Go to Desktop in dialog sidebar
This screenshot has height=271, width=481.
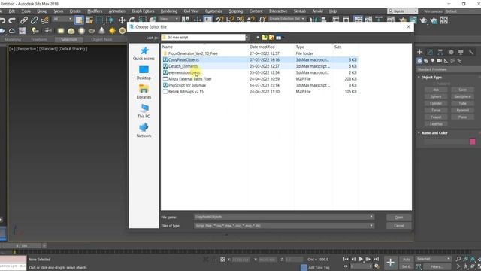(144, 72)
